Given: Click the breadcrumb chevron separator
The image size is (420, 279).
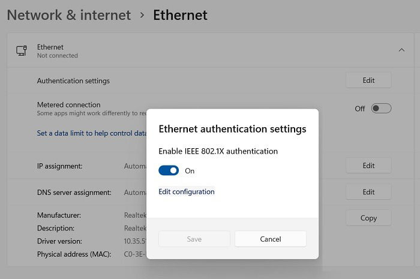Looking at the screenshot, I should 142,16.
